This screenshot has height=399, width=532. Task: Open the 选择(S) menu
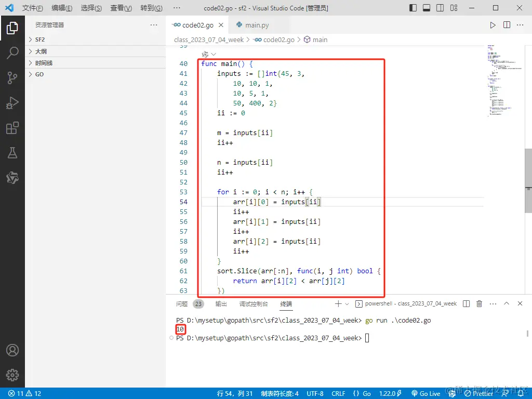pos(91,8)
